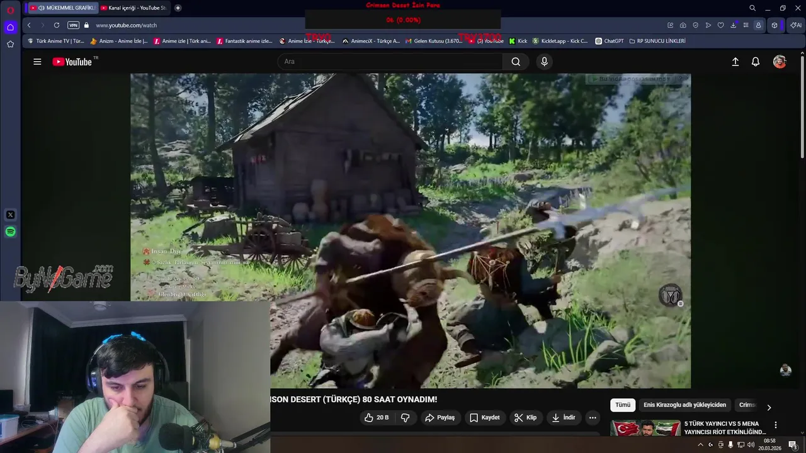Open options for 5 TÜRK YAYINCI video
The width and height of the screenshot is (806, 453).
tap(776, 425)
